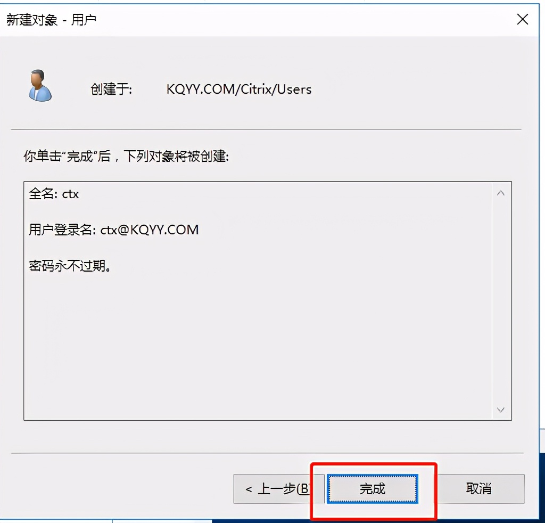Viewport: 545px width, 523px height.
Task: Click the separator line below the path header
Action: (x=266, y=129)
